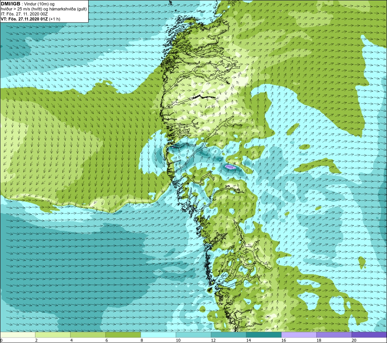Click the scale label '4' under the color bar

[71, 340]
